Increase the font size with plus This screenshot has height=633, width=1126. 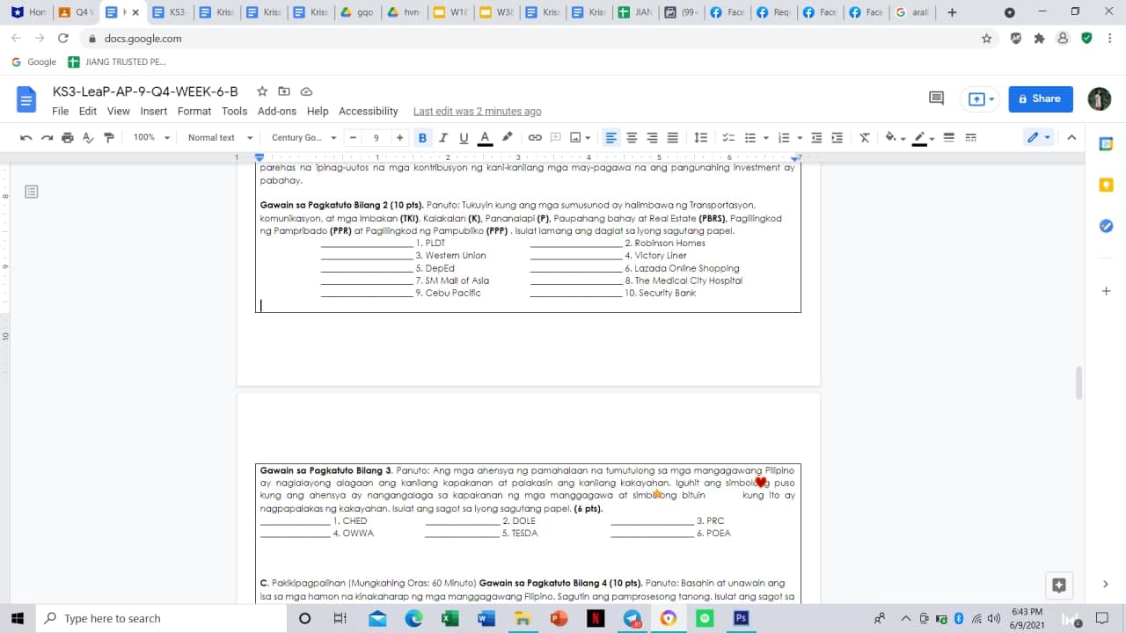point(400,138)
